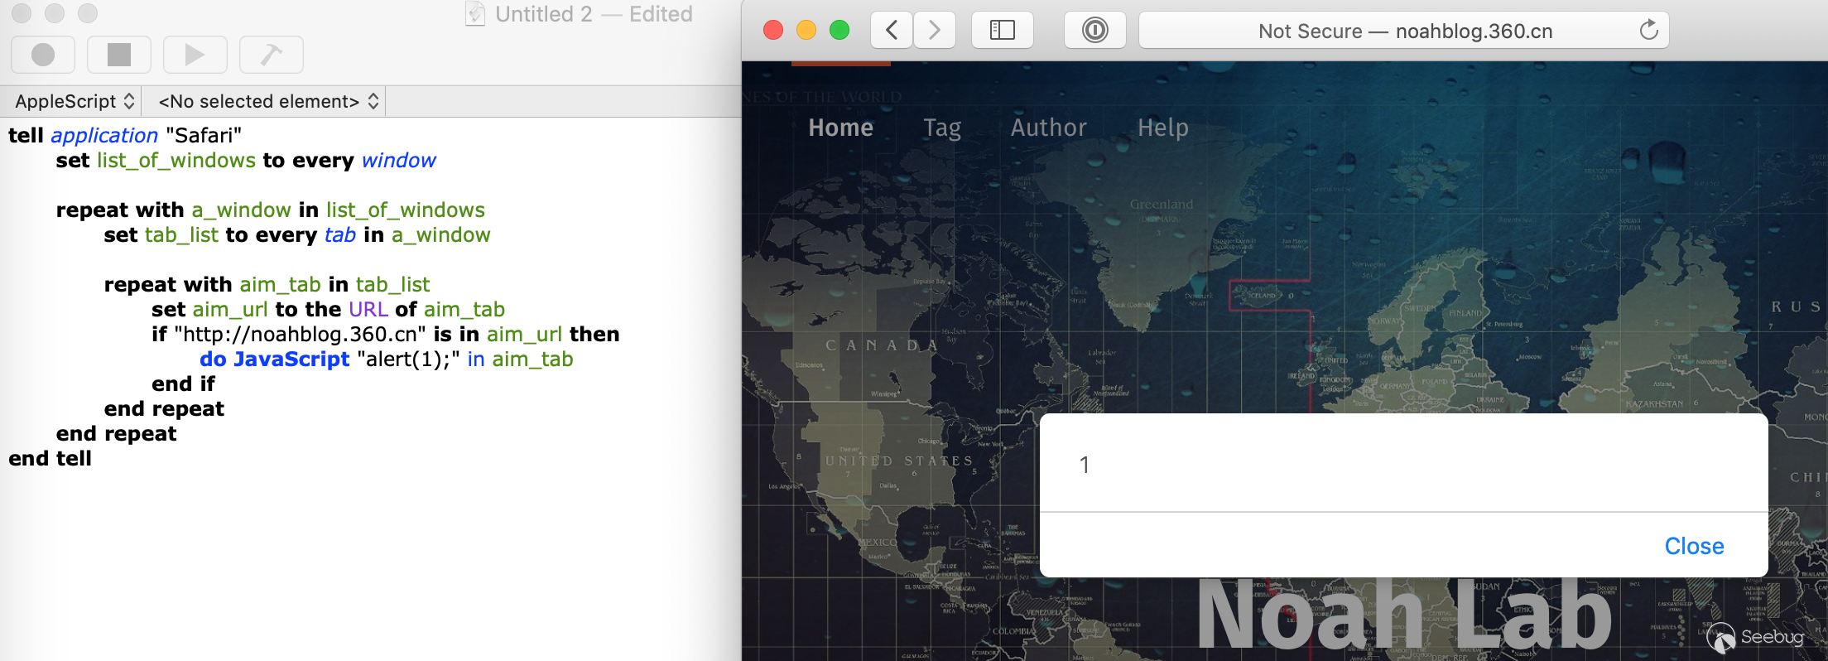Image resolution: width=1828 pixels, height=661 pixels.
Task: Click the Script Editor window zoom button
Action: pos(88,13)
